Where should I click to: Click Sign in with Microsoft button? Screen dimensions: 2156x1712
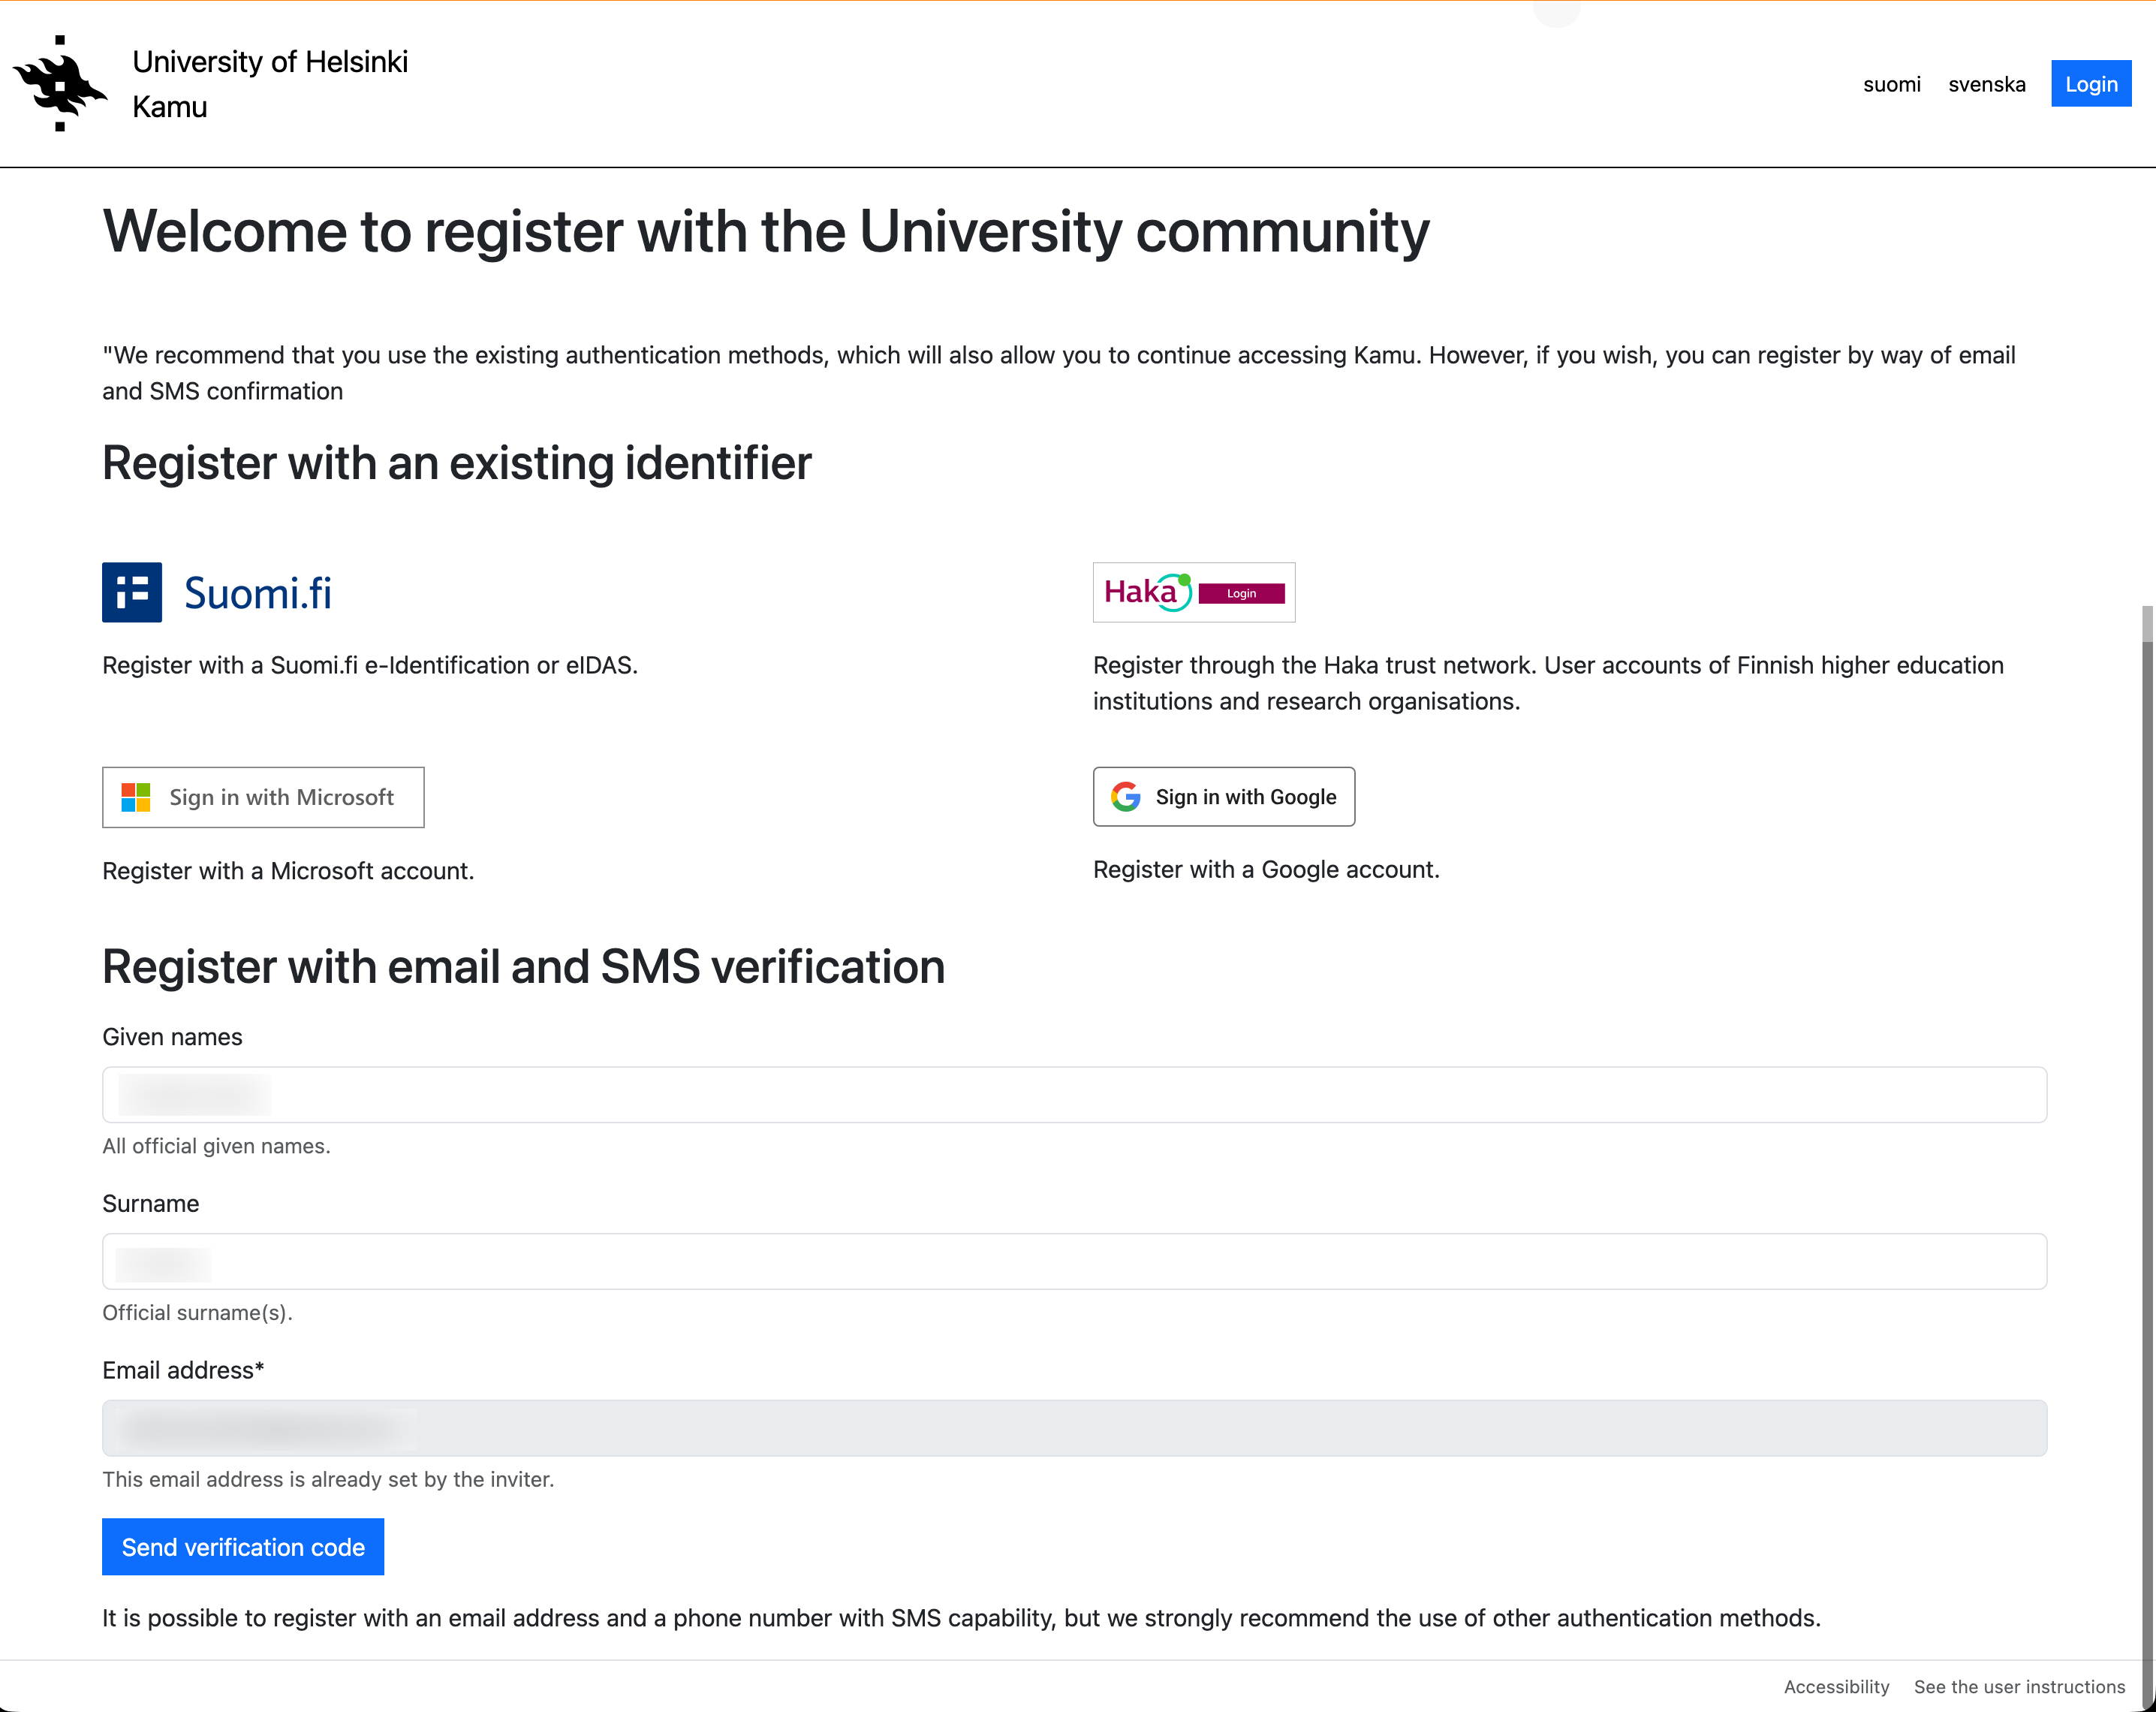click(x=263, y=797)
